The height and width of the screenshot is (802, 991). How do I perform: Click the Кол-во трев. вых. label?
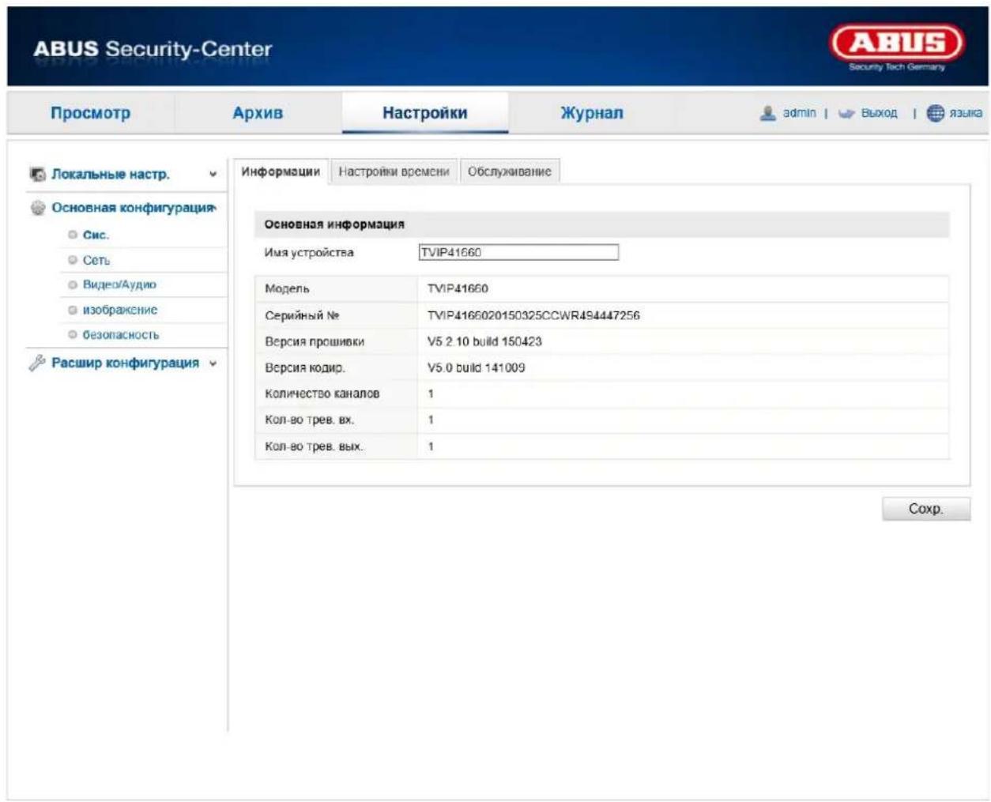314,446
